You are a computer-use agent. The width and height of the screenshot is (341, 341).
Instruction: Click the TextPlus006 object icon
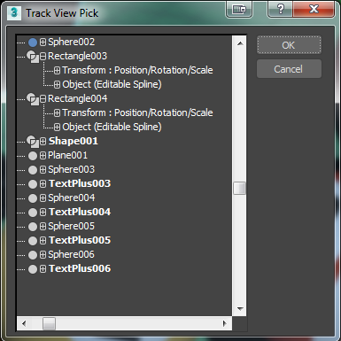click(x=33, y=269)
